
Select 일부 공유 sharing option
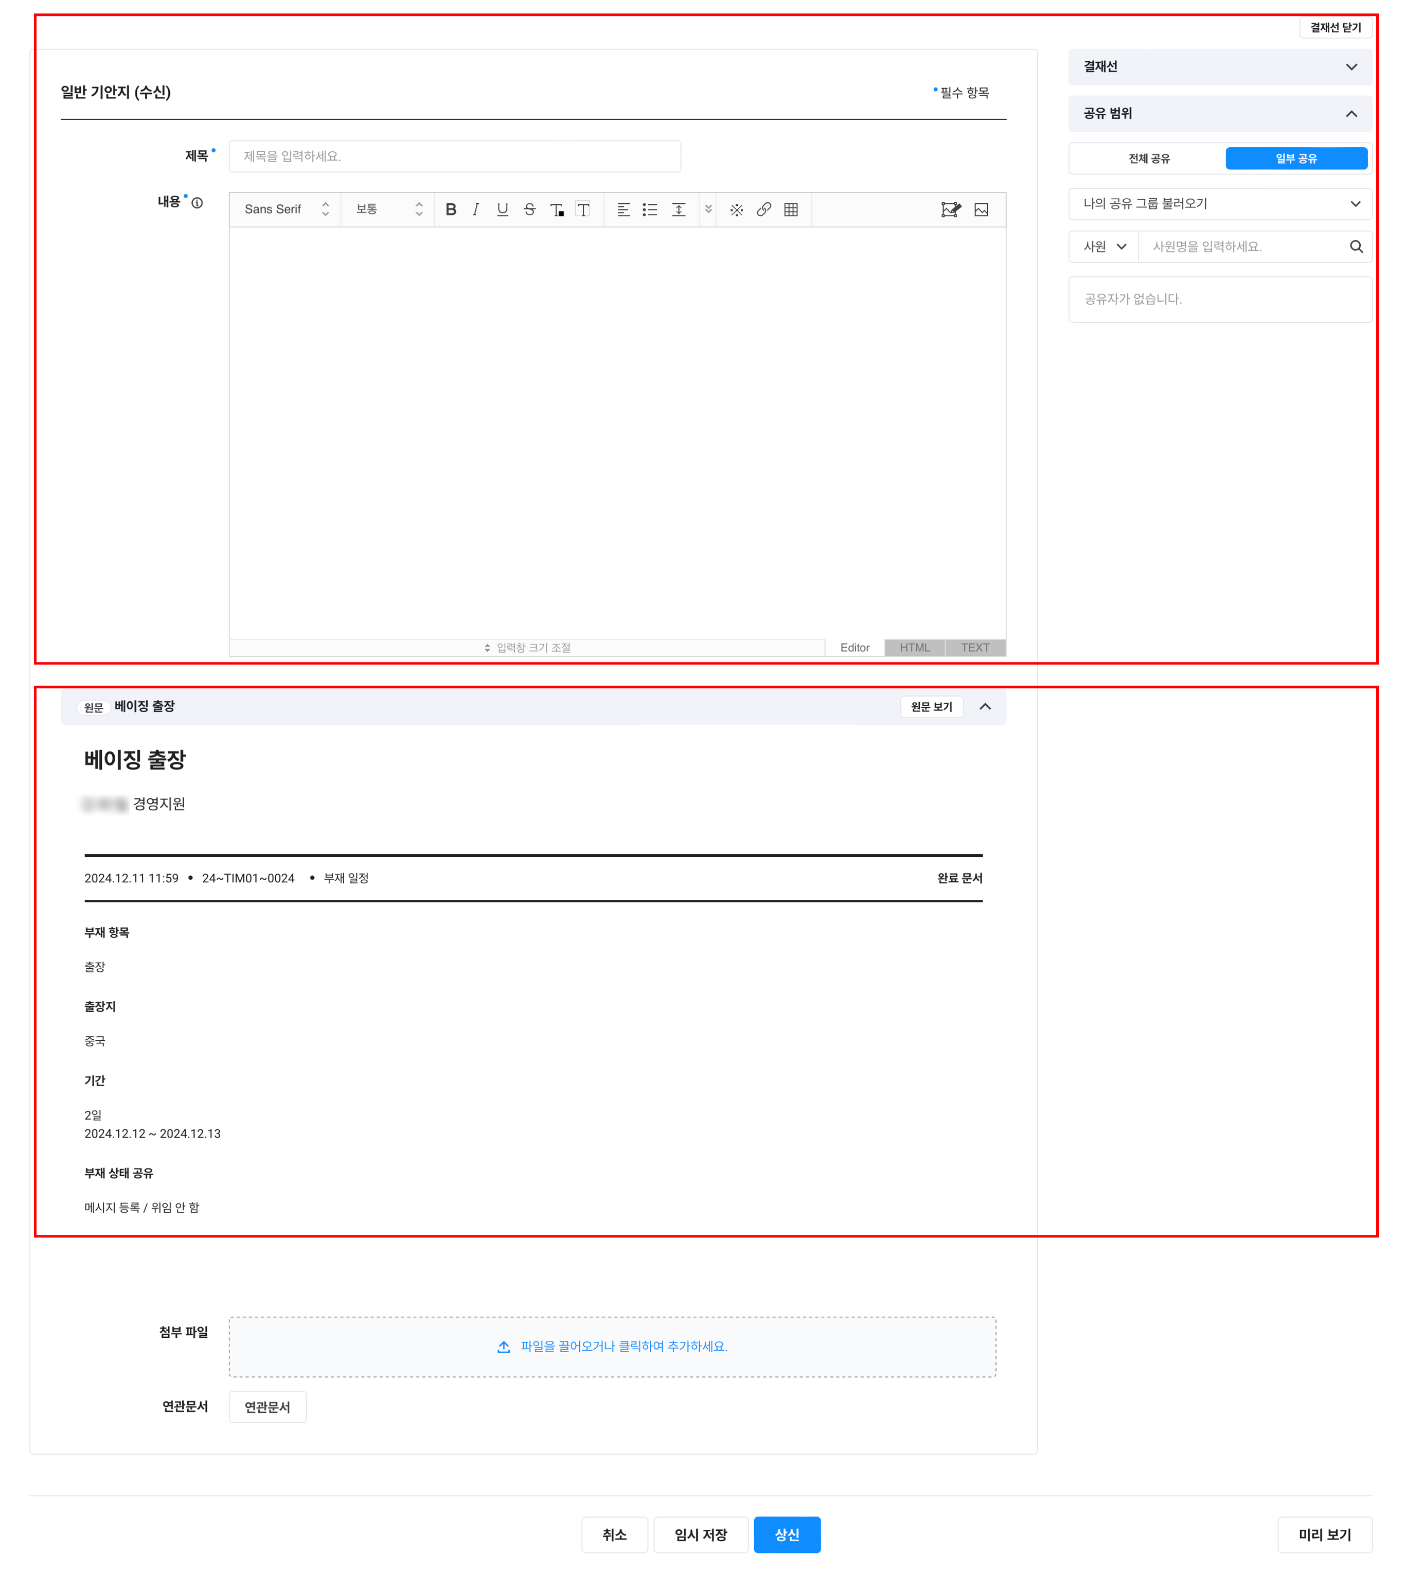1295,159
